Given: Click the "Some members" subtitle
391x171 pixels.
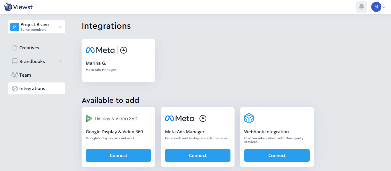Looking at the screenshot, I should (33, 30).
